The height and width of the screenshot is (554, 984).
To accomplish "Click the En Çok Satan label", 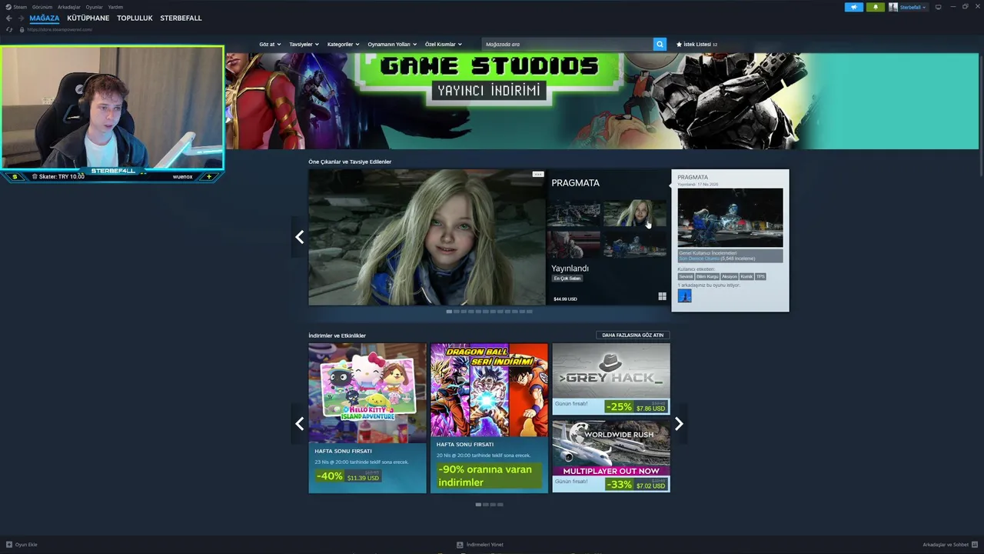I will pos(567,279).
